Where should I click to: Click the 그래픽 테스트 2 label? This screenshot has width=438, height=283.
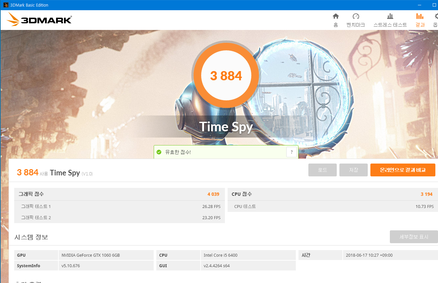point(36,218)
